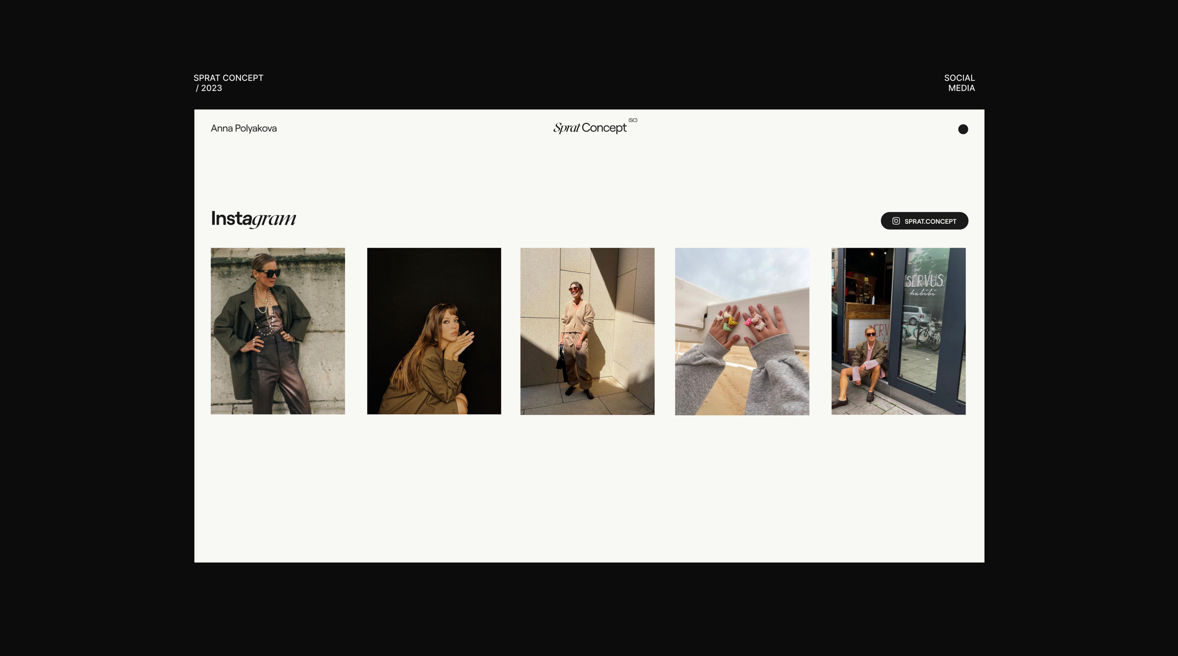Click the / 2023 year text
Viewport: 1178px width, 656px height.
click(x=209, y=88)
